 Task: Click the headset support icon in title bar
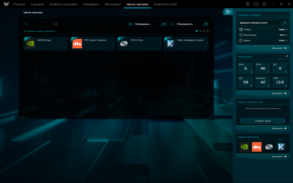click(x=256, y=4)
